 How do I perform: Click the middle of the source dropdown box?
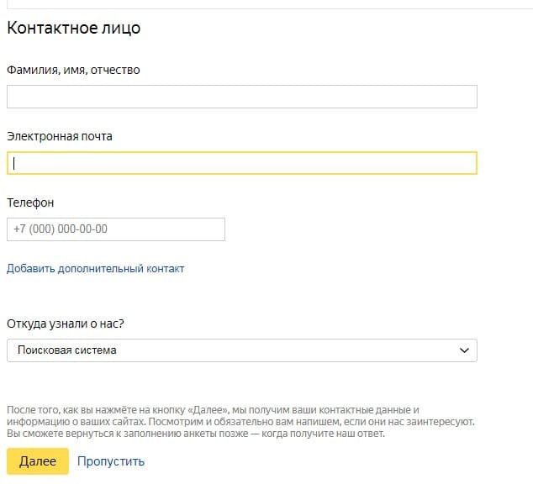tap(241, 350)
